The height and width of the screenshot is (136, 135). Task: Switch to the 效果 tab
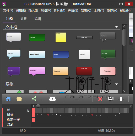[x=24, y=19]
